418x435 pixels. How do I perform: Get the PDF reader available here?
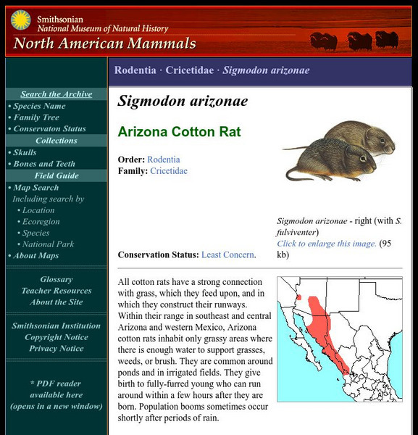point(57,395)
